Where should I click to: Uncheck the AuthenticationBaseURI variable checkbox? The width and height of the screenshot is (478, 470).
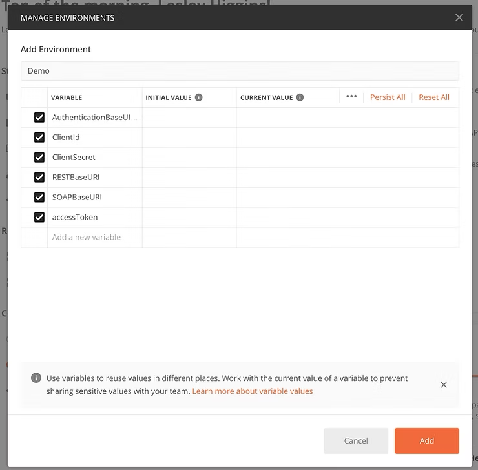(39, 117)
